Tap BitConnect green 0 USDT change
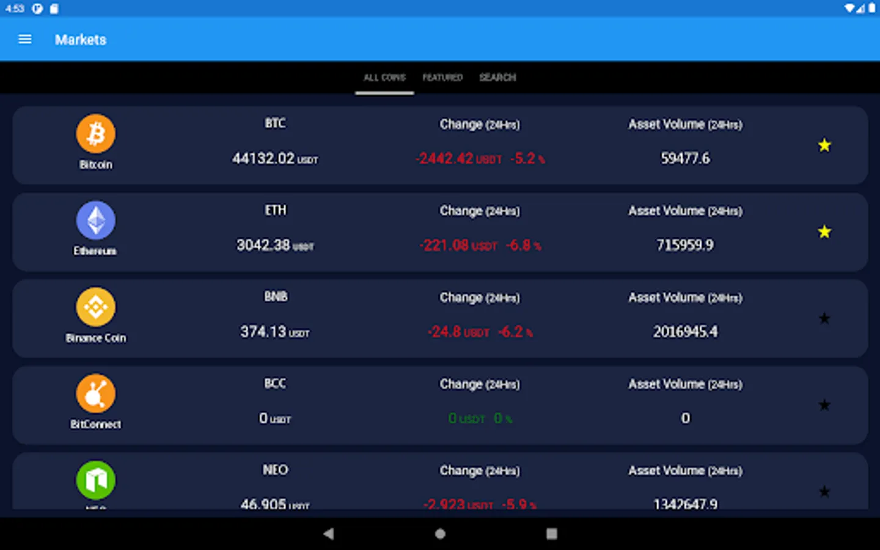880x550 pixels. [467, 419]
